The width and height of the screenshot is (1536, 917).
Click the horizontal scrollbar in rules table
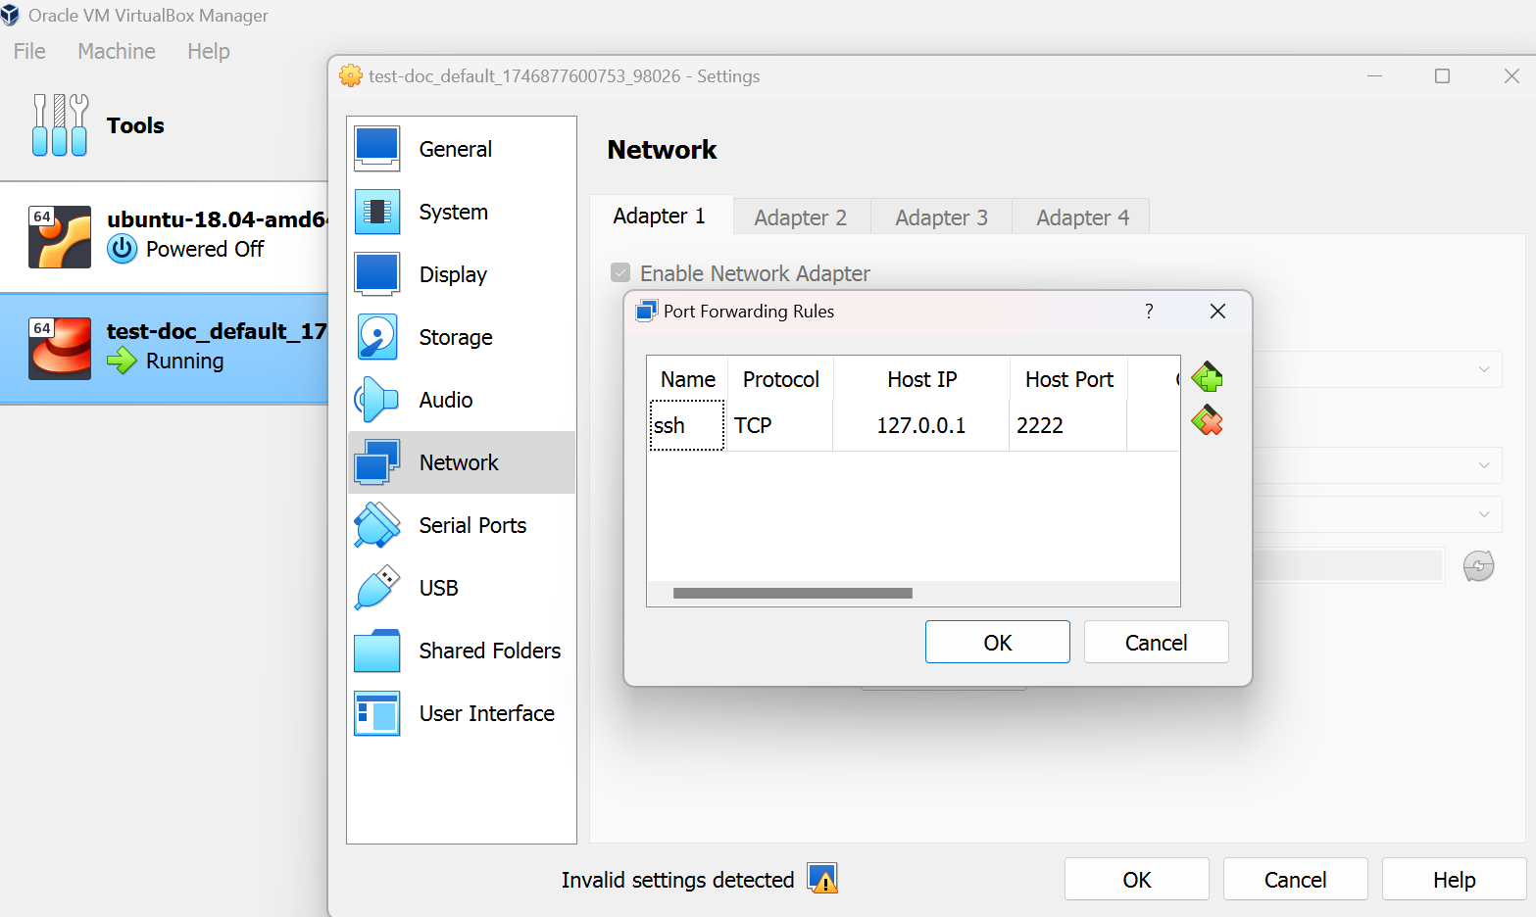[793, 593]
